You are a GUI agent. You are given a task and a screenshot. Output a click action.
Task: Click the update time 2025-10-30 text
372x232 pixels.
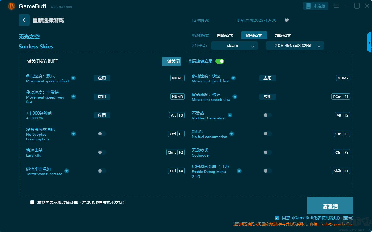(x=257, y=20)
